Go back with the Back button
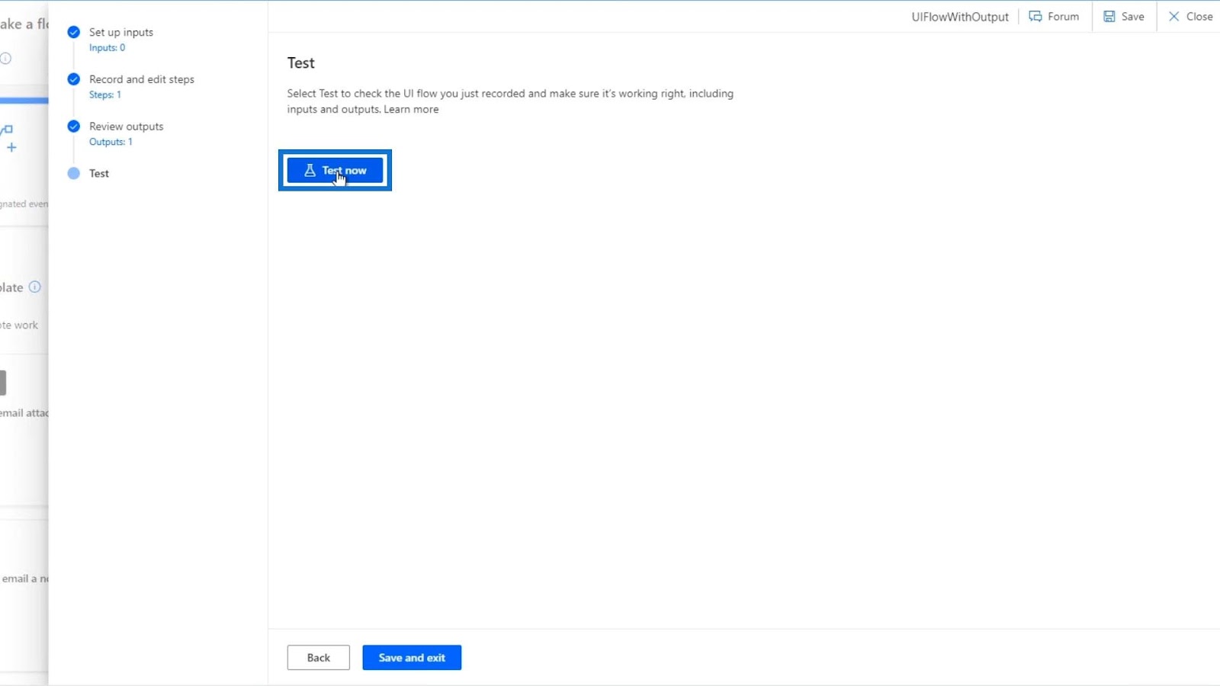1220x686 pixels. click(319, 658)
